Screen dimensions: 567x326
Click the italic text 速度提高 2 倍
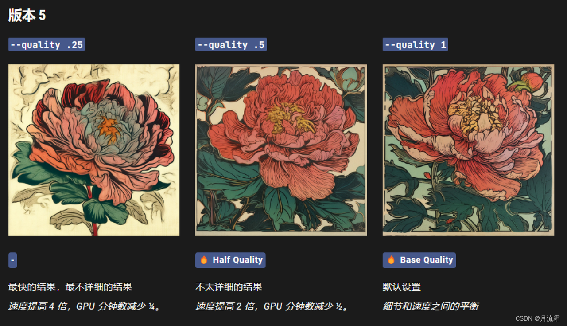(226, 306)
